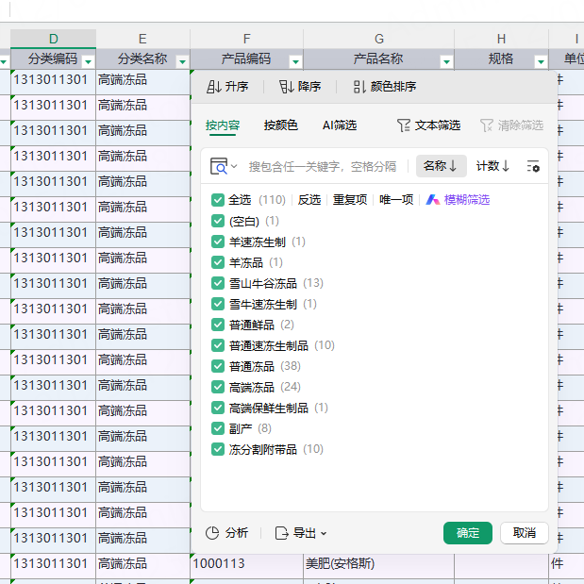Sort ascending with the 升序 icon
The height and width of the screenshot is (584, 584).
214,87
